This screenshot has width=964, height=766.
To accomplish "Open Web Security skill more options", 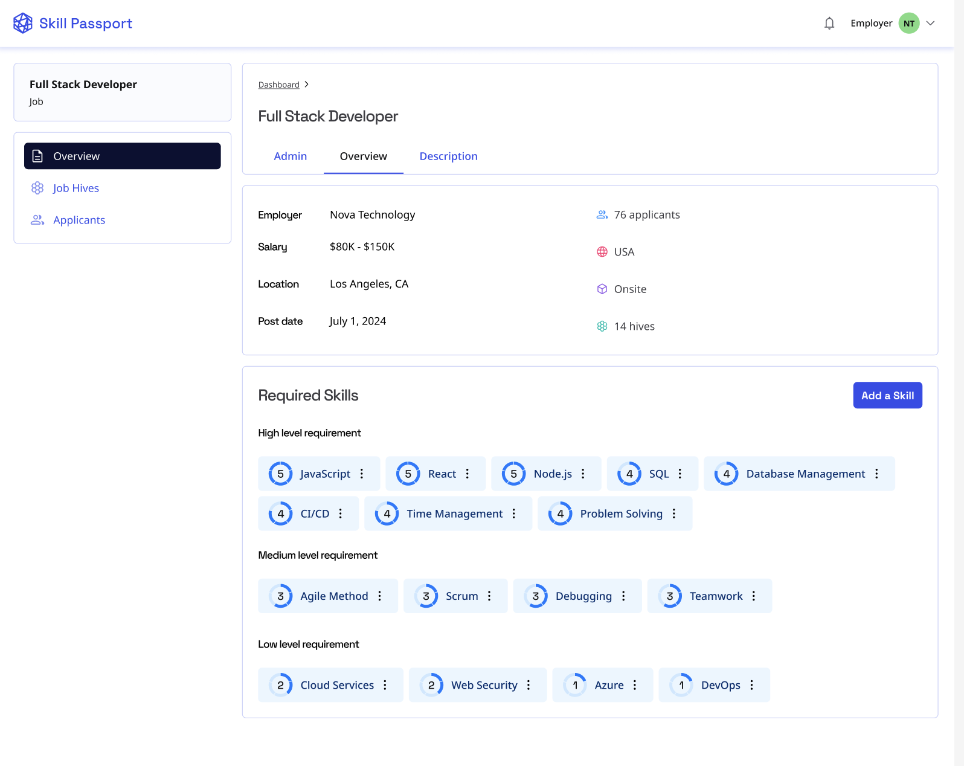I will pyautogui.click(x=529, y=685).
